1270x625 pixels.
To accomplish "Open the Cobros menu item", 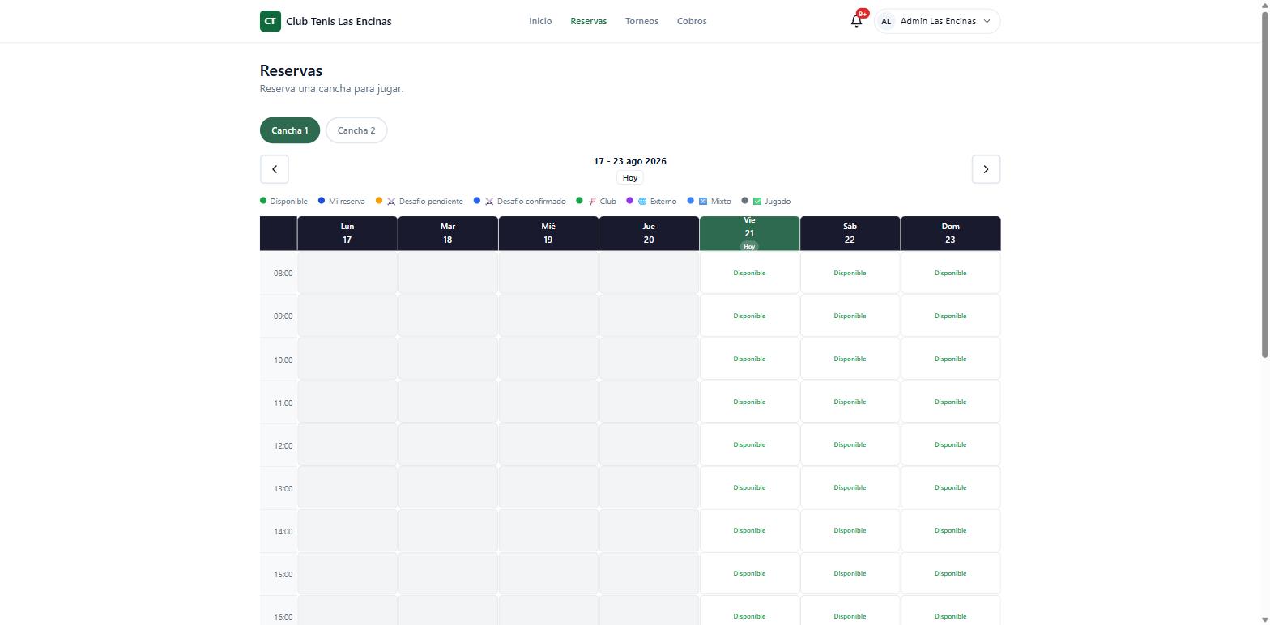I will tap(692, 21).
